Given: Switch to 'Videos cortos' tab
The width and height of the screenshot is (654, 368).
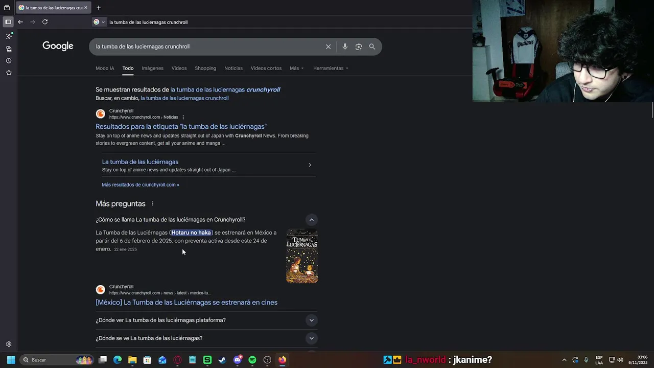Looking at the screenshot, I should click(x=266, y=68).
